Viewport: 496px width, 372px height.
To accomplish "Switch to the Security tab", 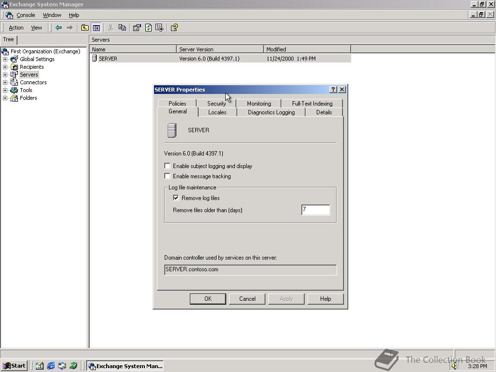I will pyautogui.click(x=217, y=104).
